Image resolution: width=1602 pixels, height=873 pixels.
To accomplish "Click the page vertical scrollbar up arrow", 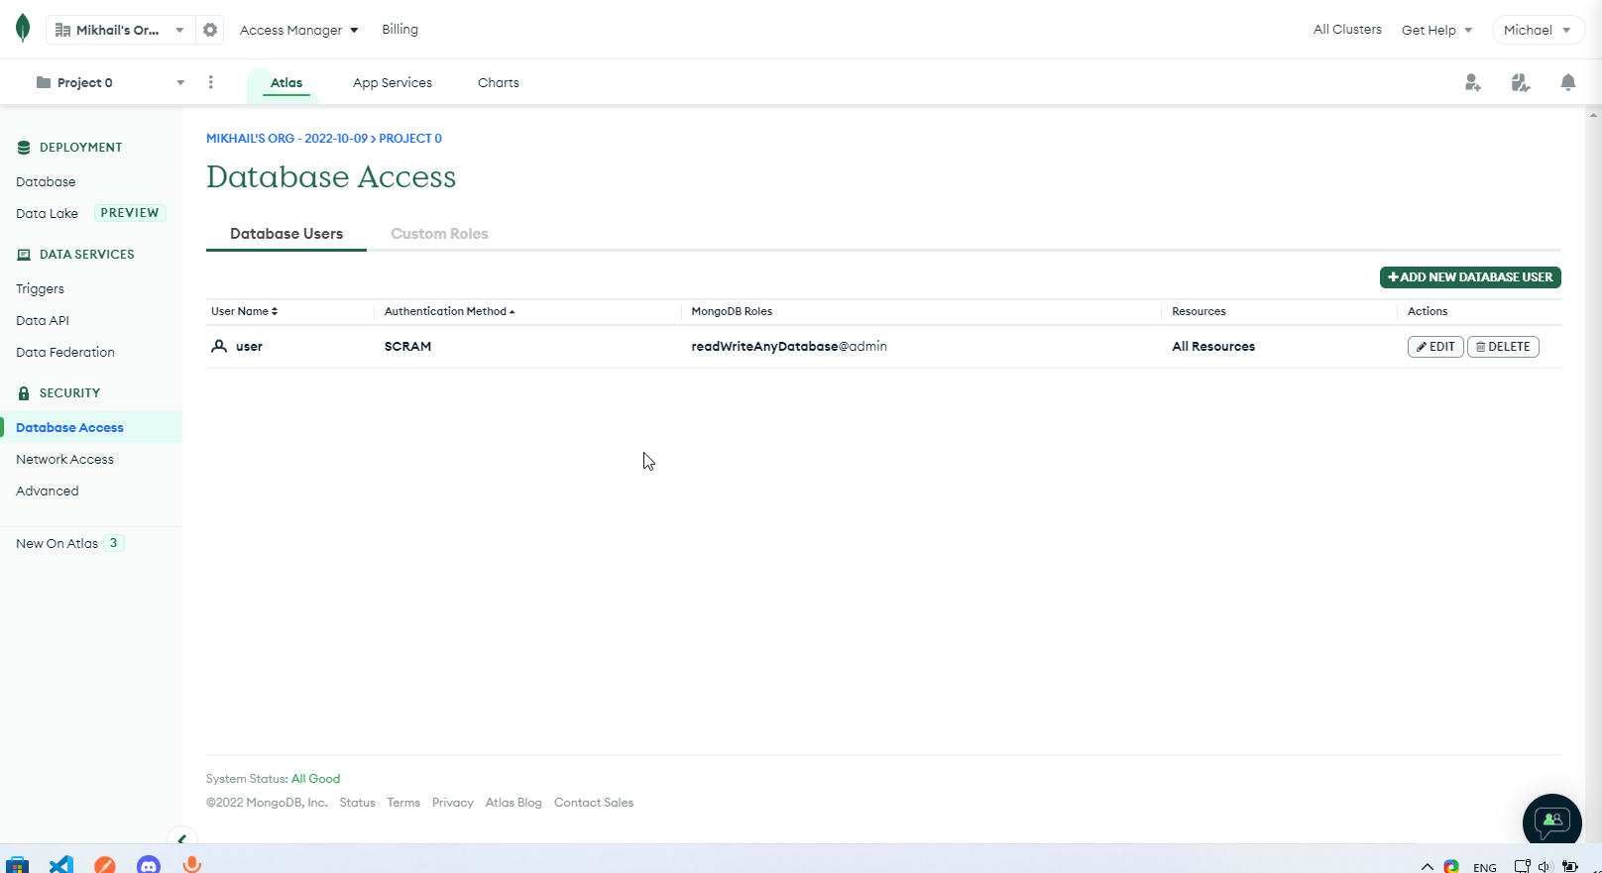I will [x=1593, y=113].
